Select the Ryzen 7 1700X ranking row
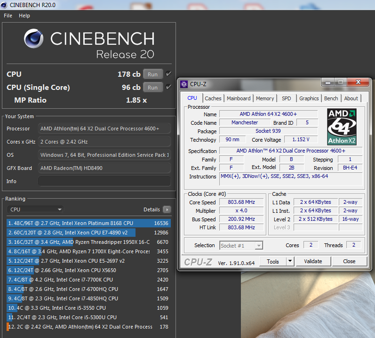 [88, 251]
